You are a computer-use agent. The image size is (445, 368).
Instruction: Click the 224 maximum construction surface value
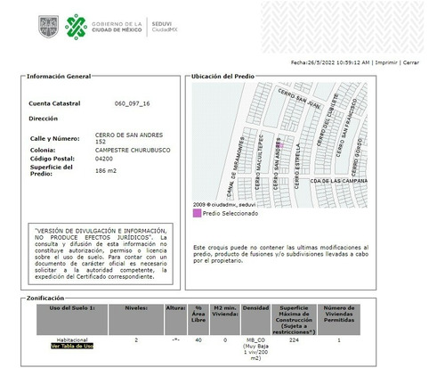pos(294,340)
